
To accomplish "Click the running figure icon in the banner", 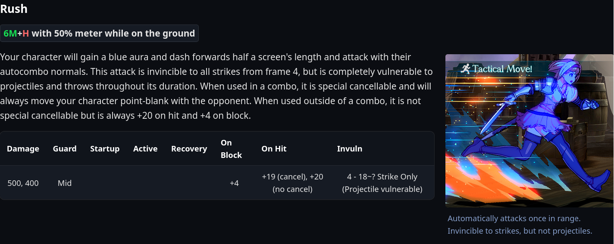I will 464,68.
